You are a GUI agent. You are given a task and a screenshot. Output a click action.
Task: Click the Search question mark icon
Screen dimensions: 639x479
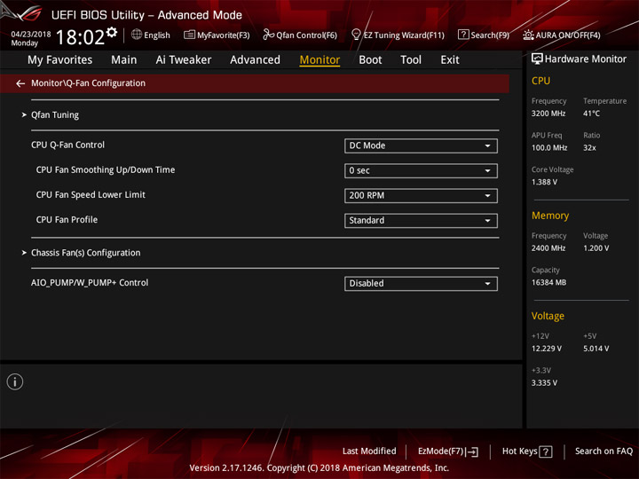(463, 35)
